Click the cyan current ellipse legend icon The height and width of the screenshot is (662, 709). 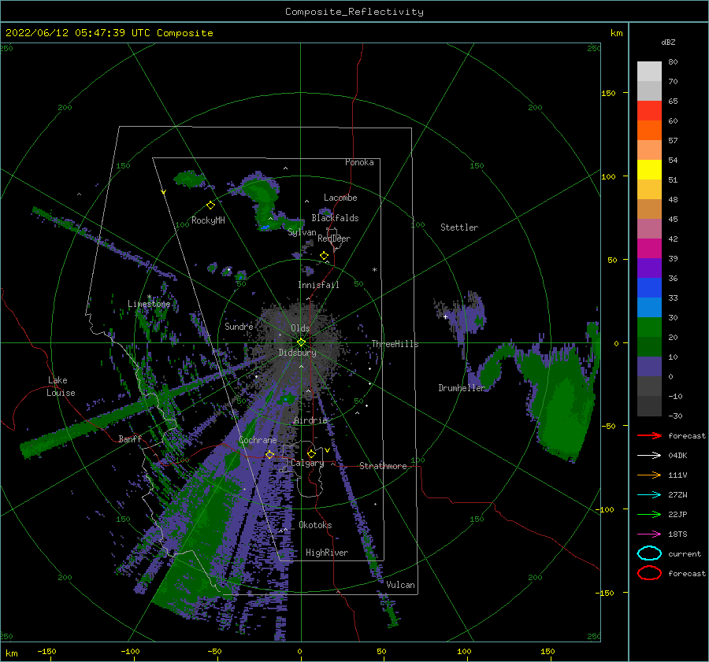coord(649,553)
